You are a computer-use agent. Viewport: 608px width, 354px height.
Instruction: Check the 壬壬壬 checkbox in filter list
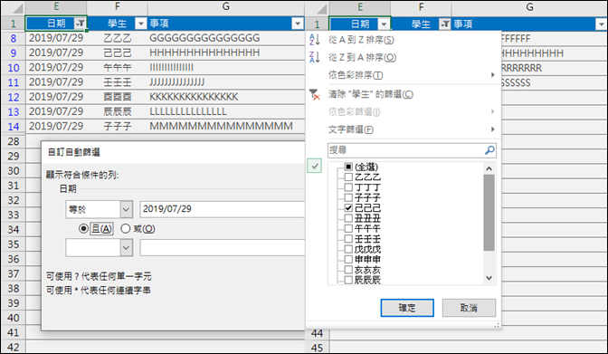348,239
